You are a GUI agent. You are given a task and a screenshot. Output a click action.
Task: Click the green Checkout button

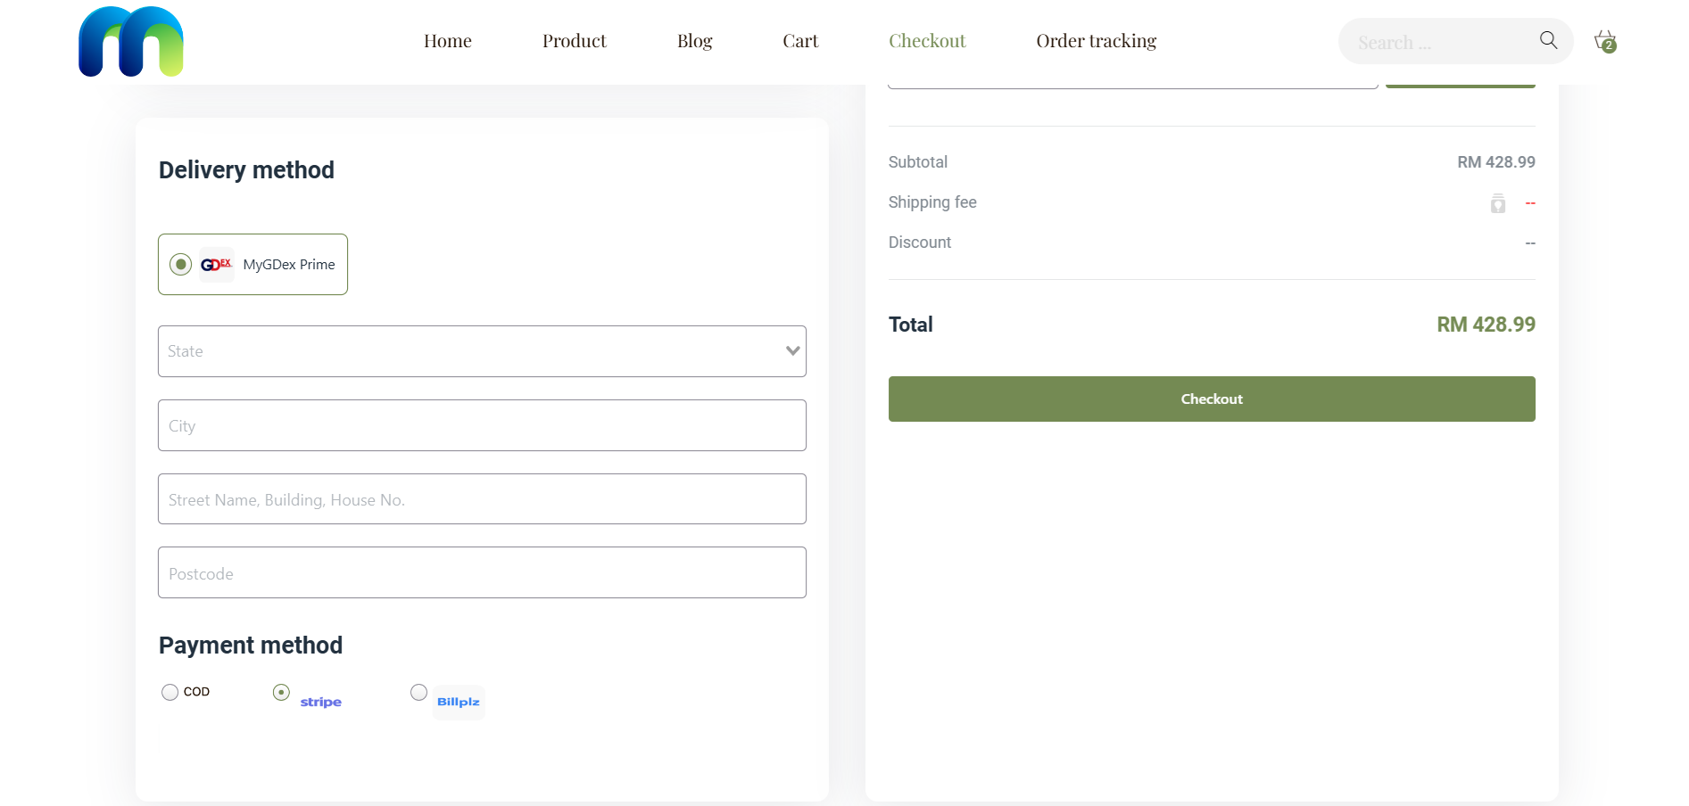1211,399
